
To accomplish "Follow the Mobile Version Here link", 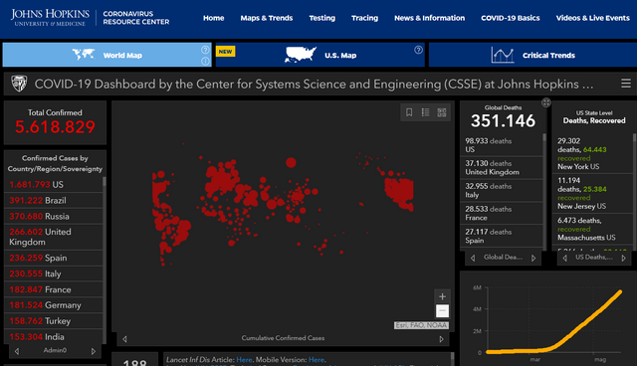I will click(x=317, y=359).
